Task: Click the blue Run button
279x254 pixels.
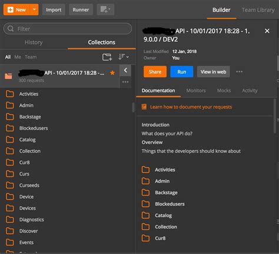Action: tap(182, 72)
